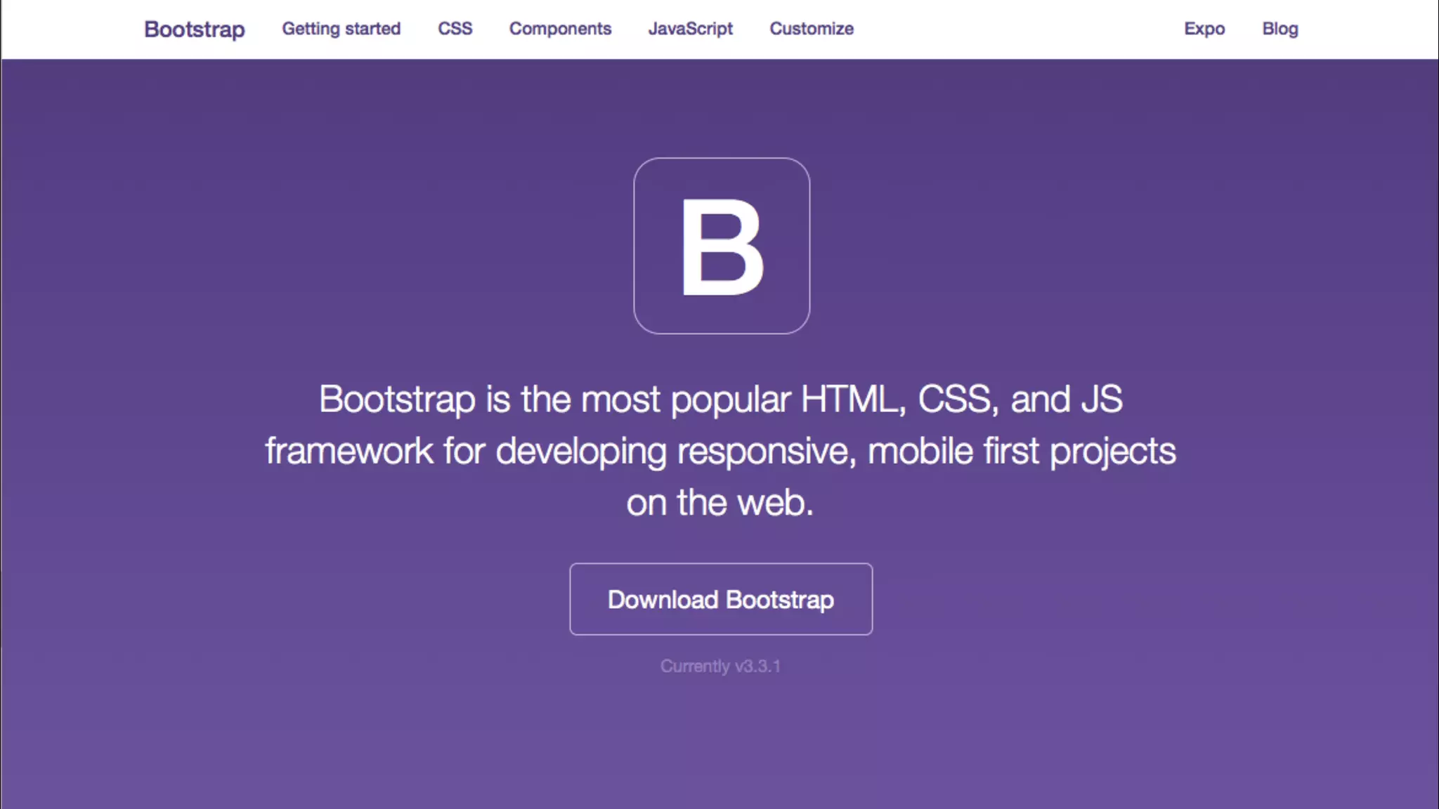The height and width of the screenshot is (809, 1439).
Task: Open the Blog link
Action: click(1280, 29)
